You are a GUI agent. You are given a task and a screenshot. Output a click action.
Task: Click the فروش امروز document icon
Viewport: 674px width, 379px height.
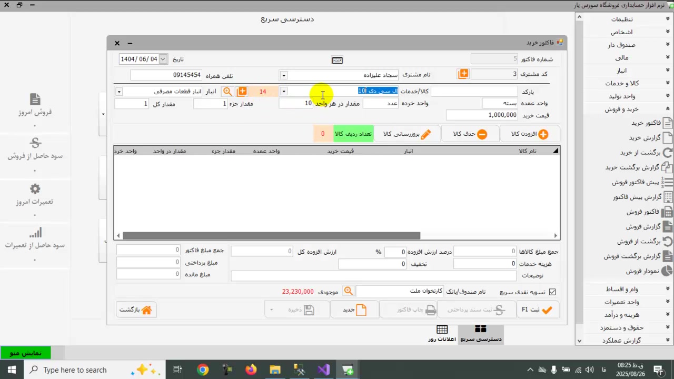(35, 99)
